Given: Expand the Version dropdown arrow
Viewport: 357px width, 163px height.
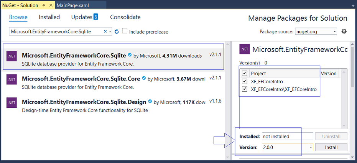Looking at the screenshot, I should (311, 147).
